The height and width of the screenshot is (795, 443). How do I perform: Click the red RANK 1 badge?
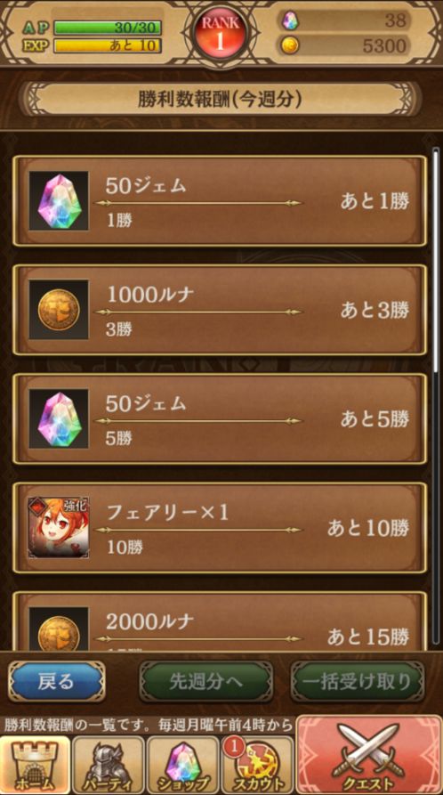220,34
